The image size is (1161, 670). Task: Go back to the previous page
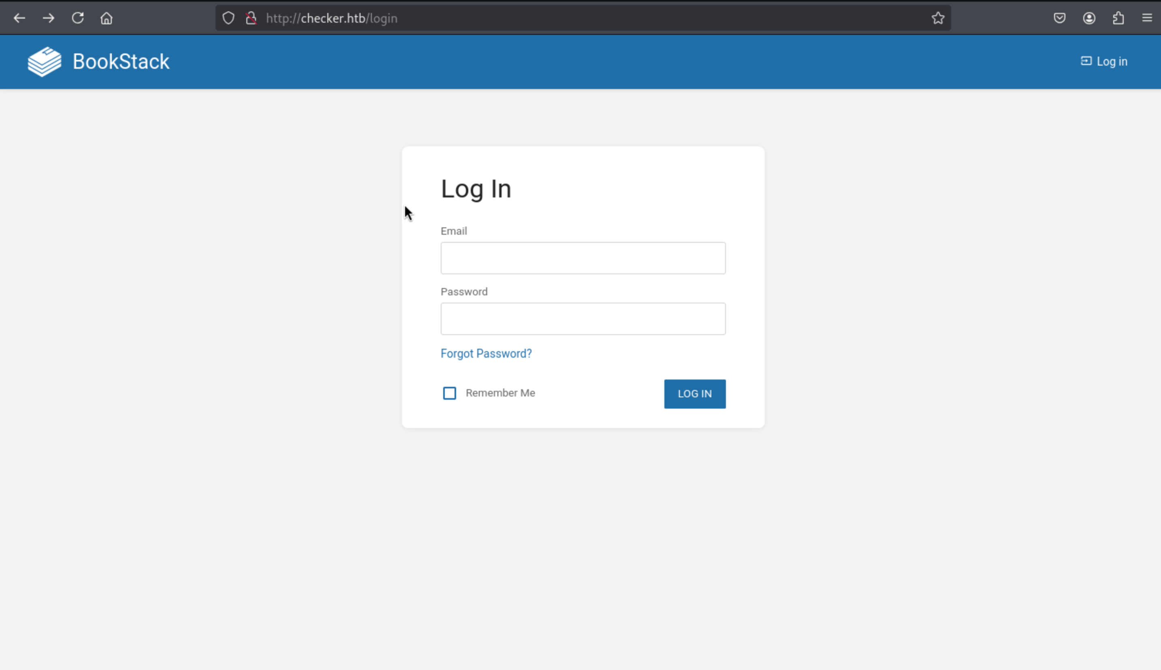tap(19, 18)
